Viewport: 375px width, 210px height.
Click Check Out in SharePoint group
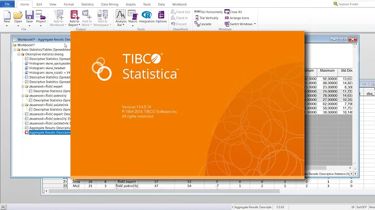tap(180, 11)
